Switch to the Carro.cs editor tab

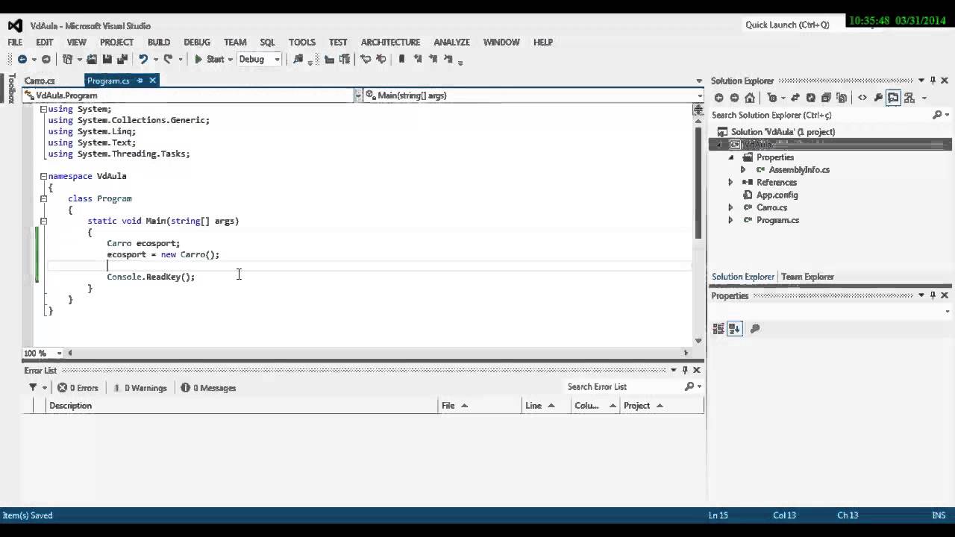(40, 81)
